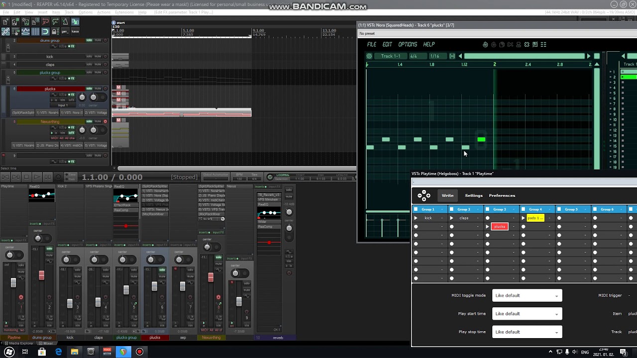Screen dimensions: 637x358
Task: Open Bandicam icon in Windows taskbar
Action: point(139,352)
